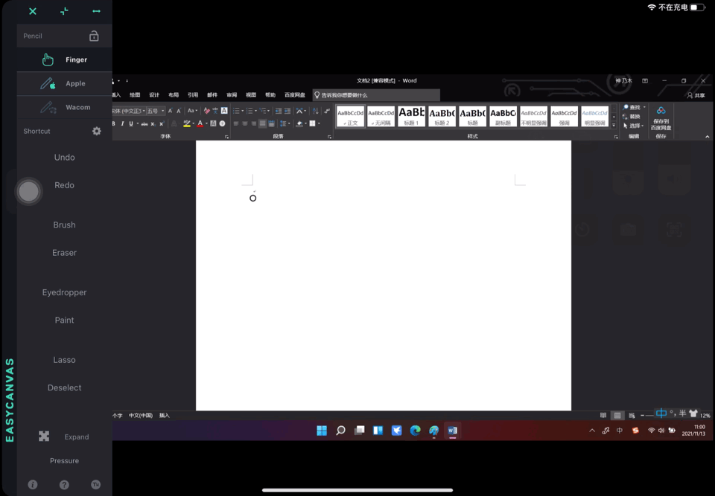Open the 插入 ribbon tab

pos(118,95)
